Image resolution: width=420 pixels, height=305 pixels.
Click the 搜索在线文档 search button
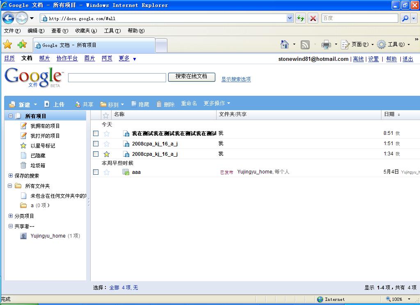click(192, 77)
